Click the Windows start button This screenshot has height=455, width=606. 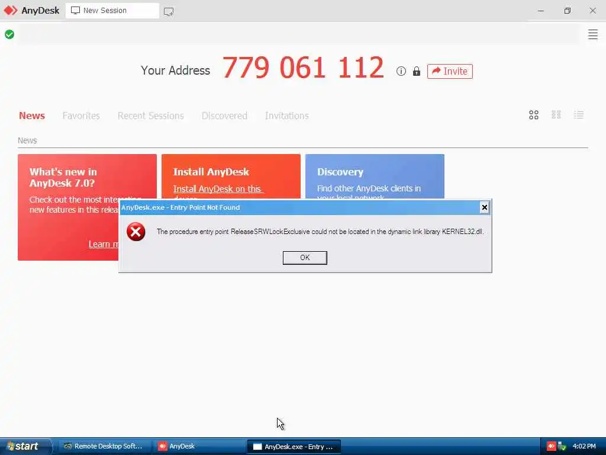click(25, 446)
